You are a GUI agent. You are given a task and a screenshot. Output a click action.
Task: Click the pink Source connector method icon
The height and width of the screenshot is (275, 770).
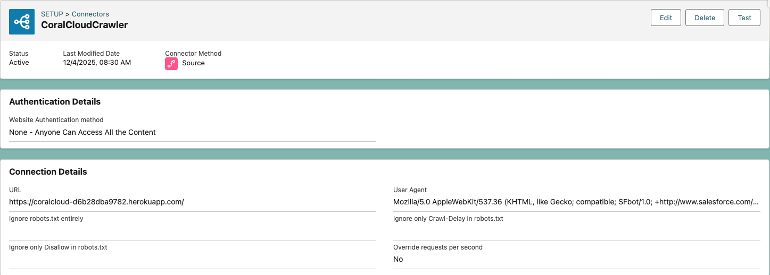pos(171,63)
